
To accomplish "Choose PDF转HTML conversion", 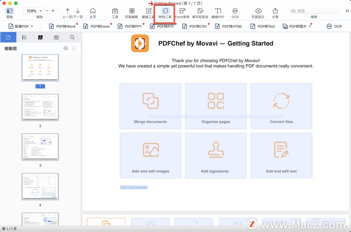I will [x=229, y=26].
